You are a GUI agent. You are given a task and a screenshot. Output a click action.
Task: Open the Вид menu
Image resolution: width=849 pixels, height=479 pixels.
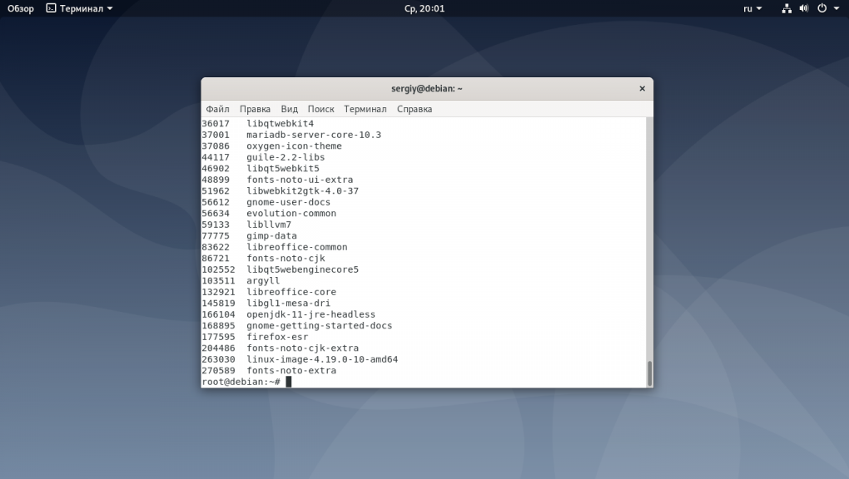point(289,109)
